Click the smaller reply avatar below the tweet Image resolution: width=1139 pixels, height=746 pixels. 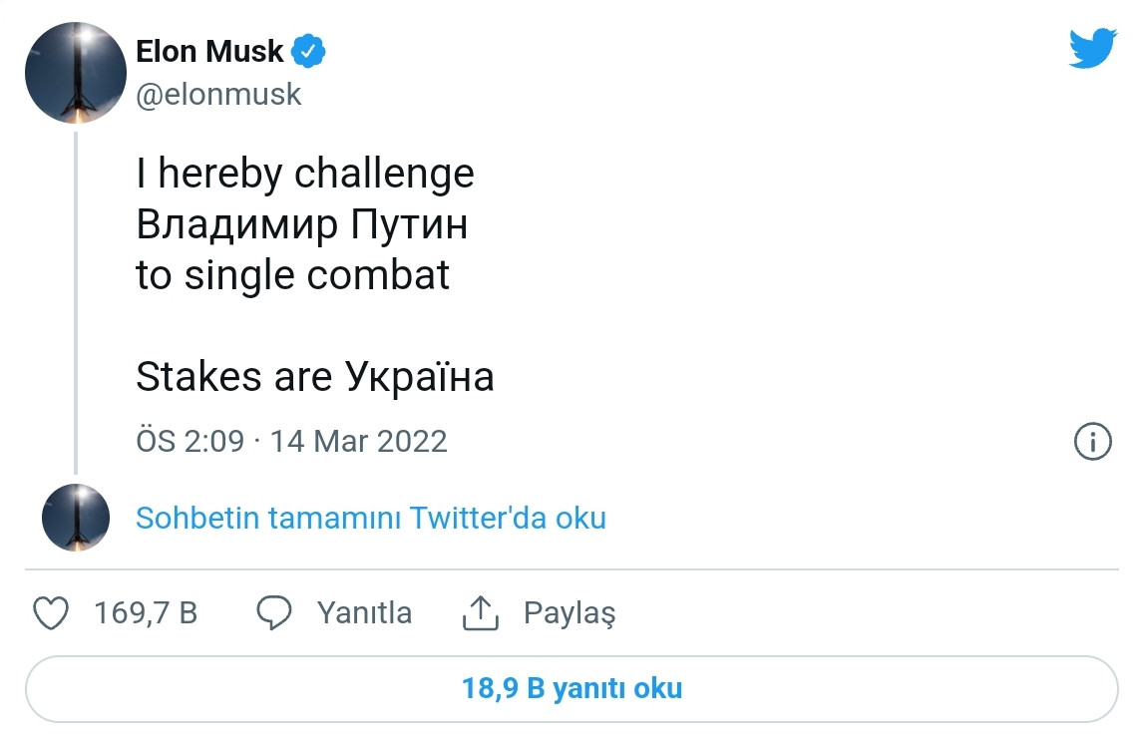75,518
